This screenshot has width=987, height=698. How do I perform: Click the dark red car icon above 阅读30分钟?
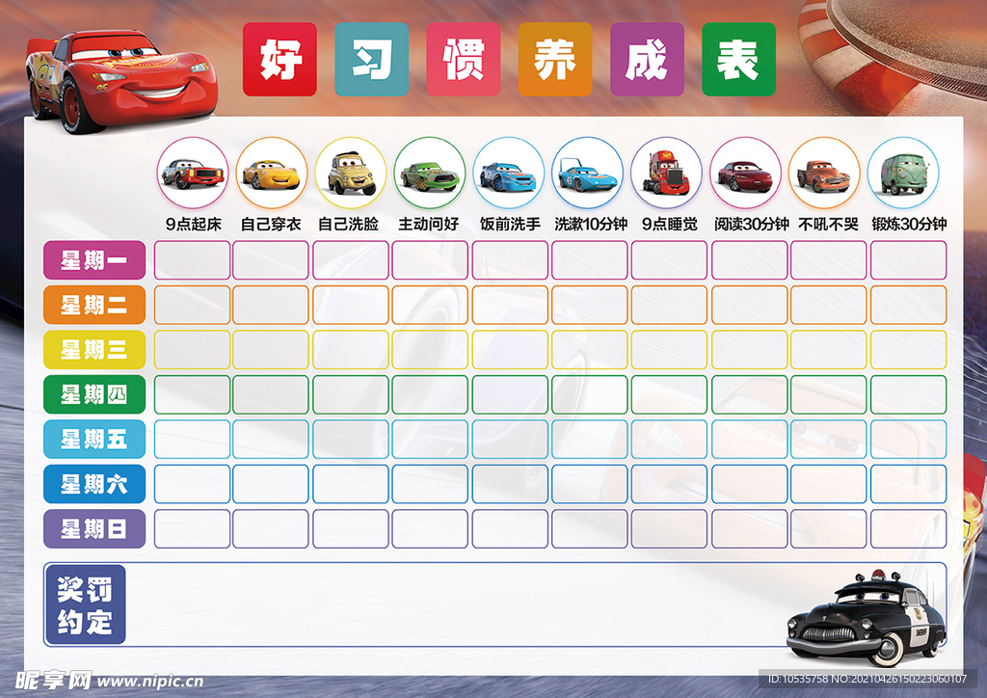pos(745,173)
